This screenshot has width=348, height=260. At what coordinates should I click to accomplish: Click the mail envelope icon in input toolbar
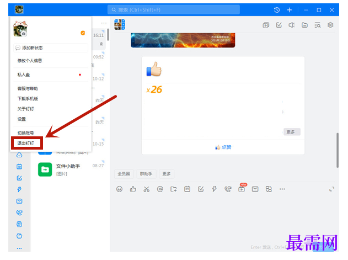click(x=255, y=189)
